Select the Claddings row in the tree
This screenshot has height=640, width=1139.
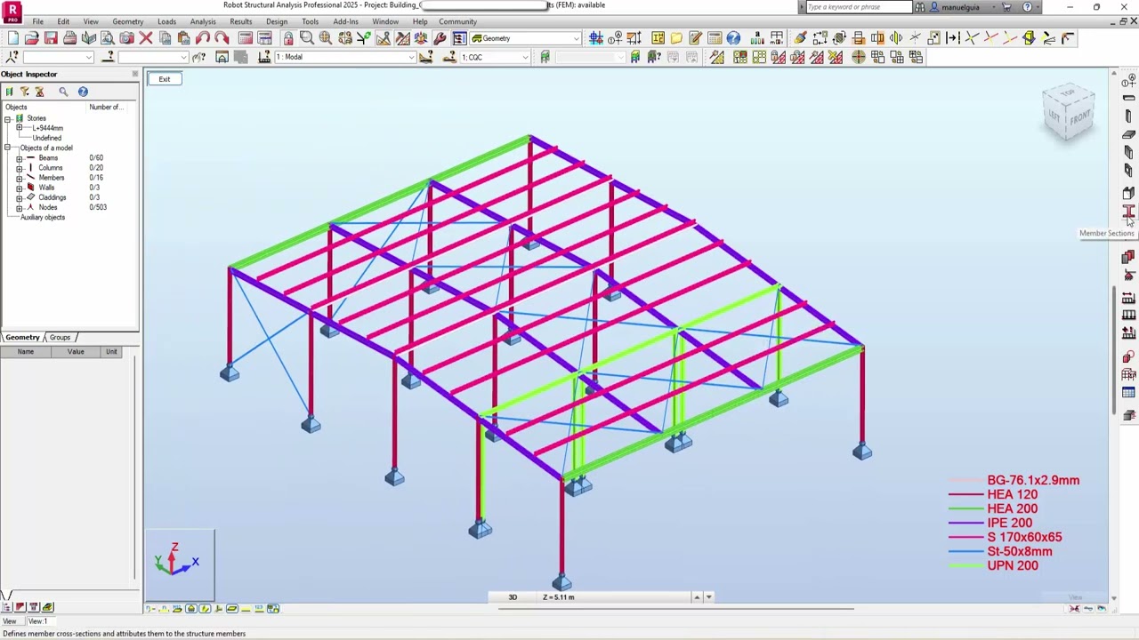[52, 197]
